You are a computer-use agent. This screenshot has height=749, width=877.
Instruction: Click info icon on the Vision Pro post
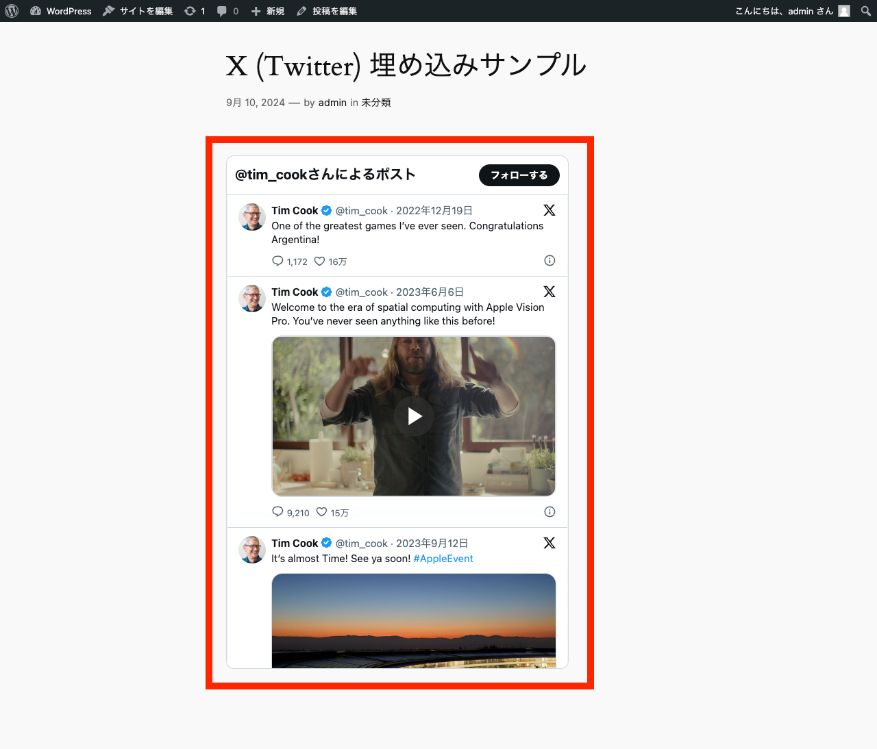pos(549,511)
